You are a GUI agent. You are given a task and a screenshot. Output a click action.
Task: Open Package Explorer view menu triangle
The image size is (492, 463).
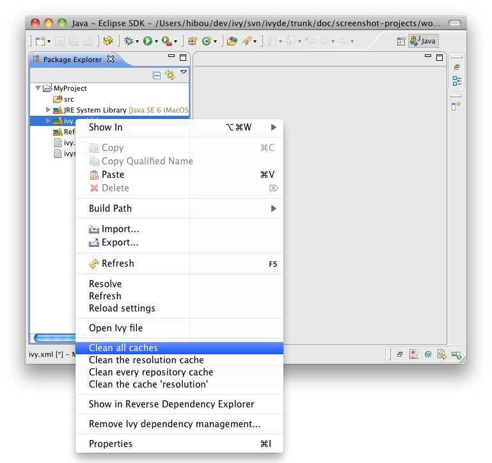pos(184,73)
